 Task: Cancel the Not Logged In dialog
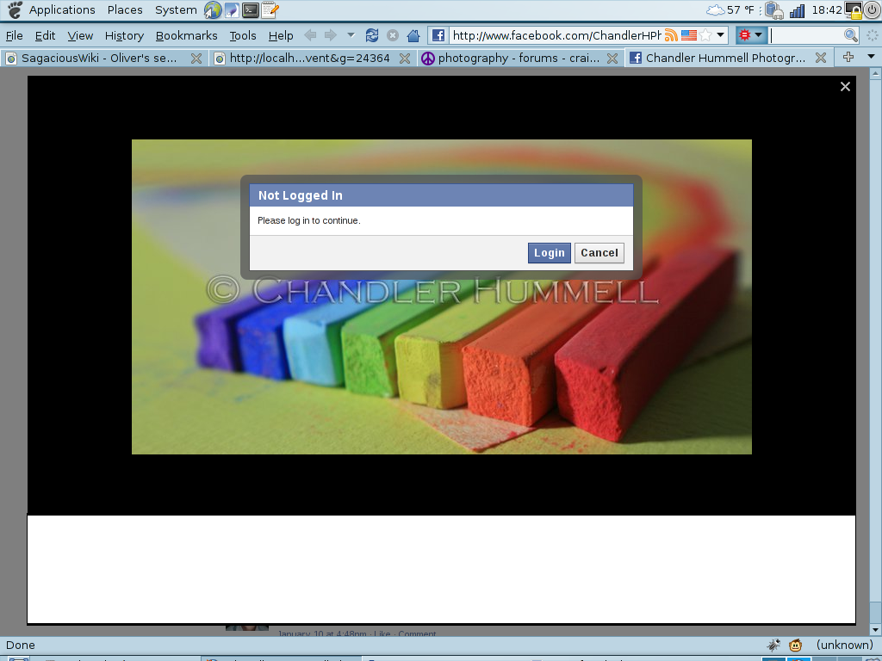tap(599, 253)
